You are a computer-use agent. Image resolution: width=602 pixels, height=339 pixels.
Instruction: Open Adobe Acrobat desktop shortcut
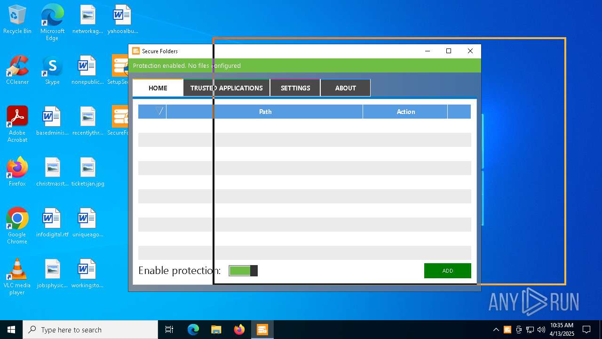(17, 124)
